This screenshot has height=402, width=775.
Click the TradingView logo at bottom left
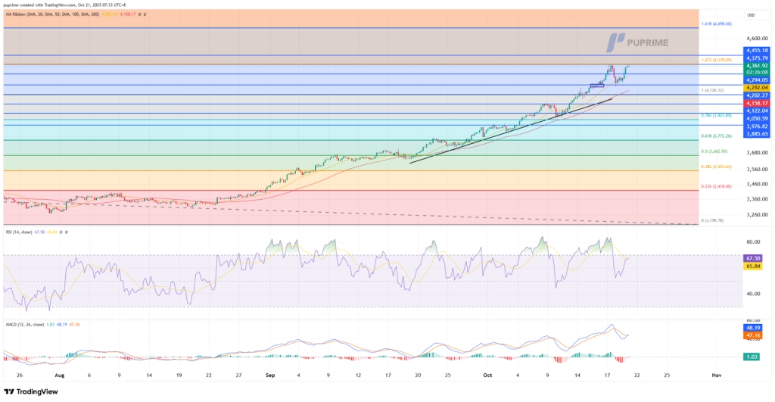32,391
